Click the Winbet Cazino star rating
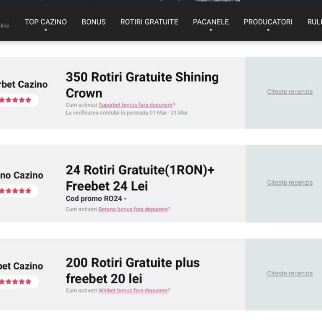This screenshot has width=322, height=322. 16,282
